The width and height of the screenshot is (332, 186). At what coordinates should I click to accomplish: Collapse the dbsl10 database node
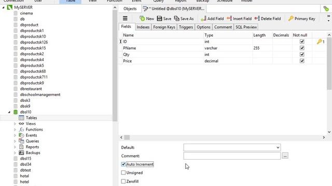[x=9, y=112]
